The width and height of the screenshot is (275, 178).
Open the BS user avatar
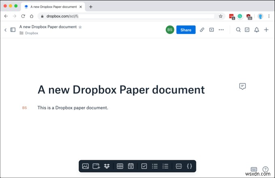170,30
